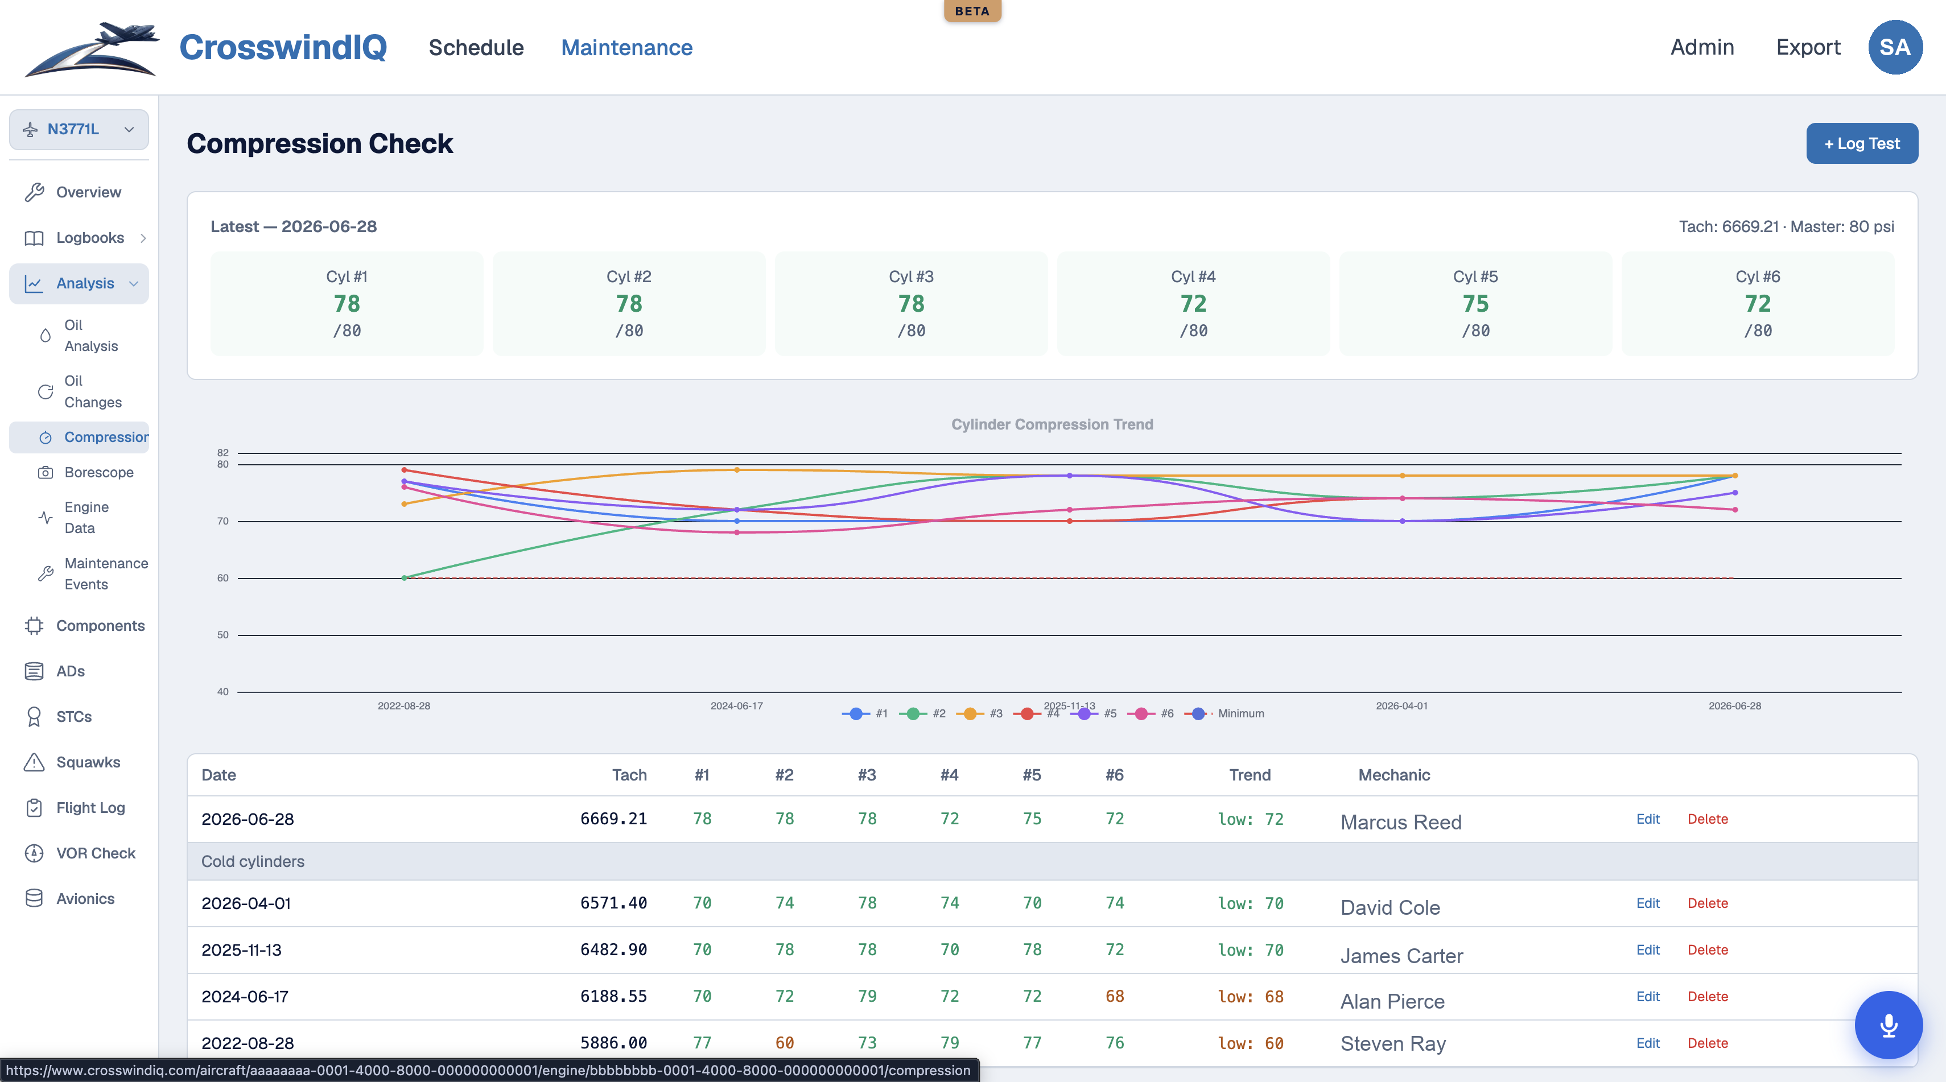
Task: Collapse the Analysis section chevron
Action: (x=134, y=284)
